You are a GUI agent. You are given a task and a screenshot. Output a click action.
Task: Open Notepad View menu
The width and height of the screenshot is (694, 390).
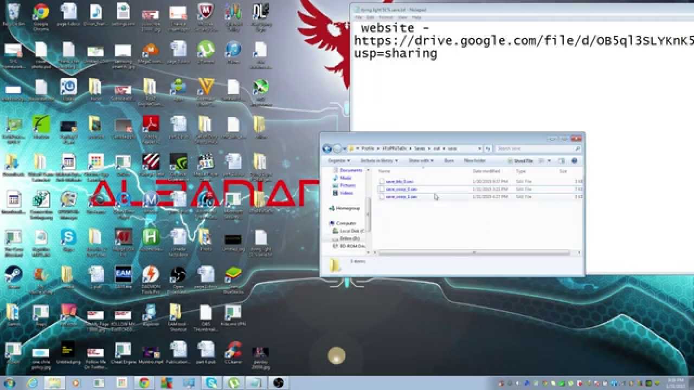click(402, 17)
